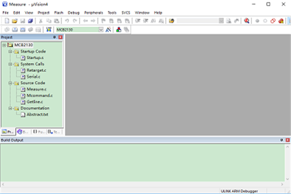The width and height of the screenshot is (291, 194).
Task: Click the Navigate Forwards arrow icon
Action: [x=93, y=21]
